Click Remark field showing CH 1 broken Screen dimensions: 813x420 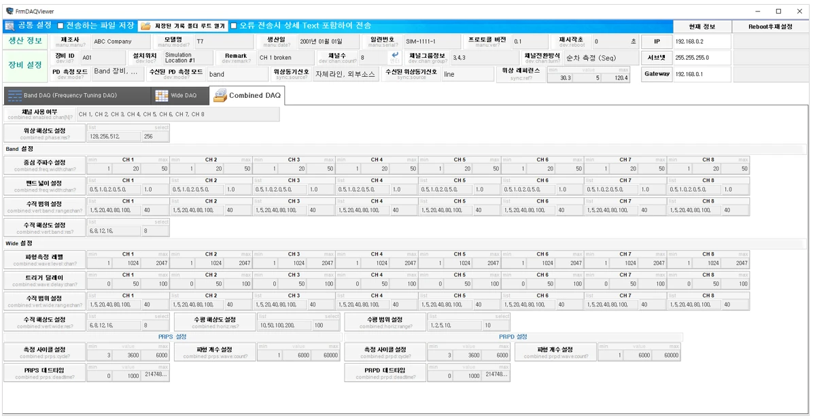tap(286, 58)
